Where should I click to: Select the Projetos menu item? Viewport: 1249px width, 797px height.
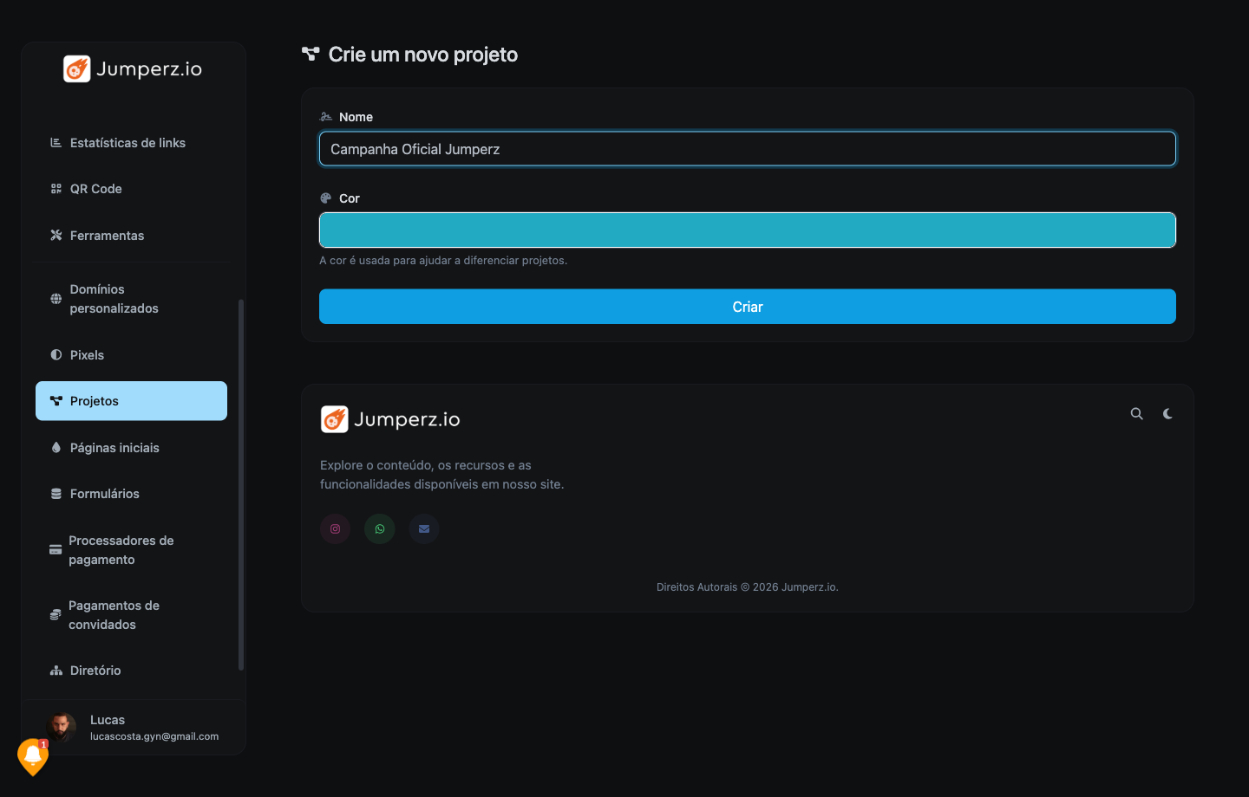131,400
